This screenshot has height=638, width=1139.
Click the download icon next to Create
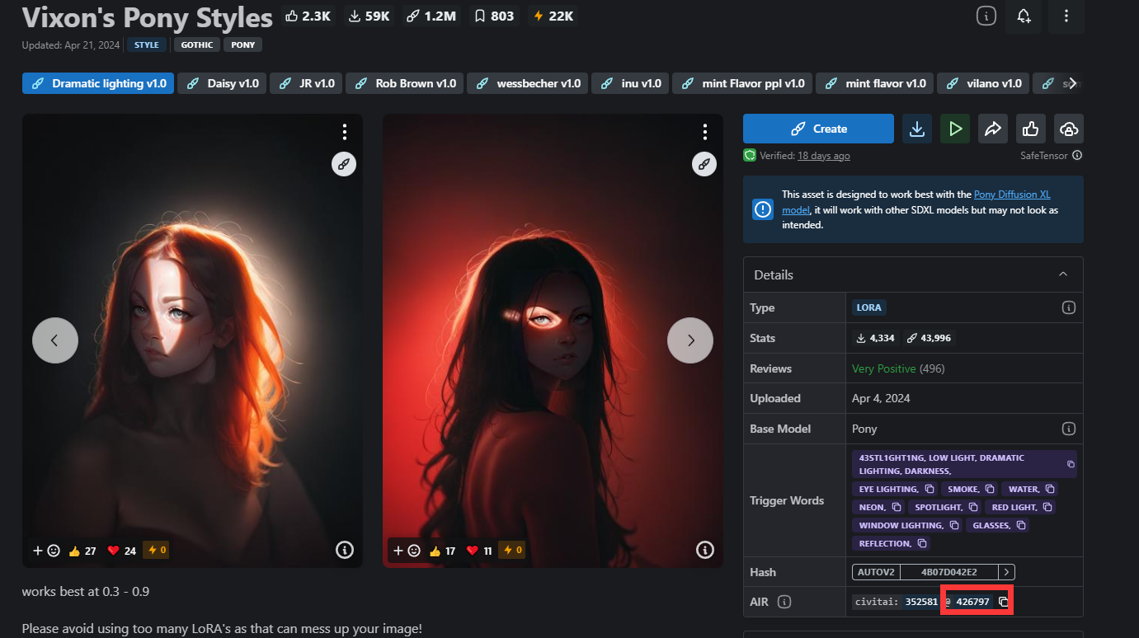coord(916,129)
